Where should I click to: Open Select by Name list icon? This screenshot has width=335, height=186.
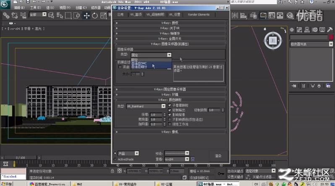(x=60, y=16)
